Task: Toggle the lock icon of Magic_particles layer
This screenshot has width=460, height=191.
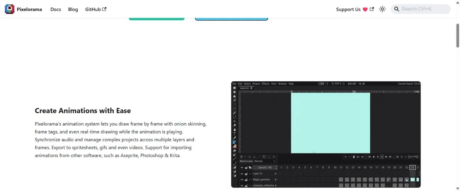Action: coord(246,180)
